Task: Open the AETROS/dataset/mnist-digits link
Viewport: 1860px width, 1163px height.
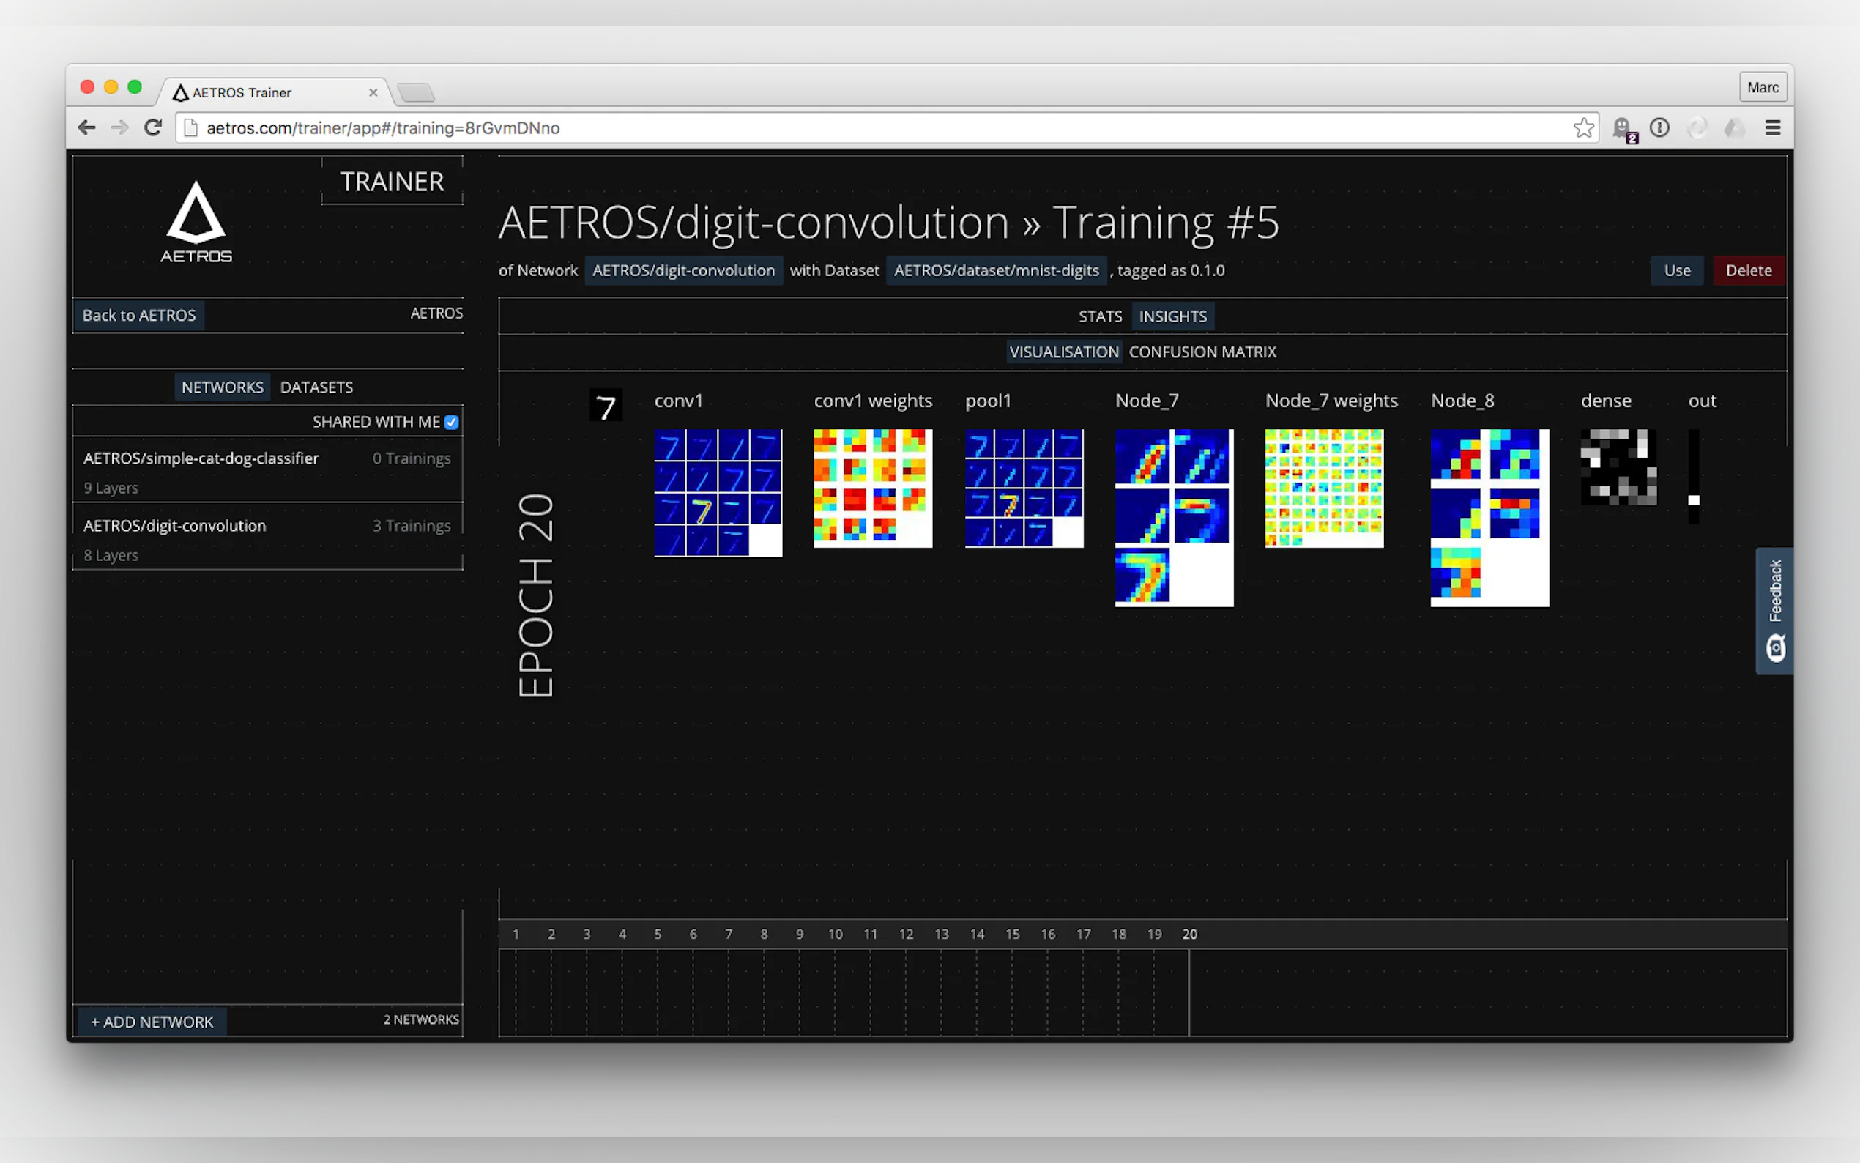Action: [996, 271]
